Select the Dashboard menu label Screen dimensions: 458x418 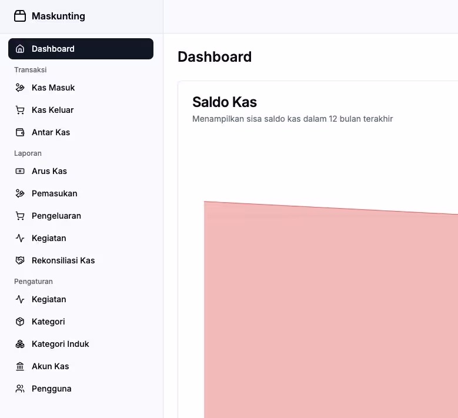pyautogui.click(x=53, y=49)
